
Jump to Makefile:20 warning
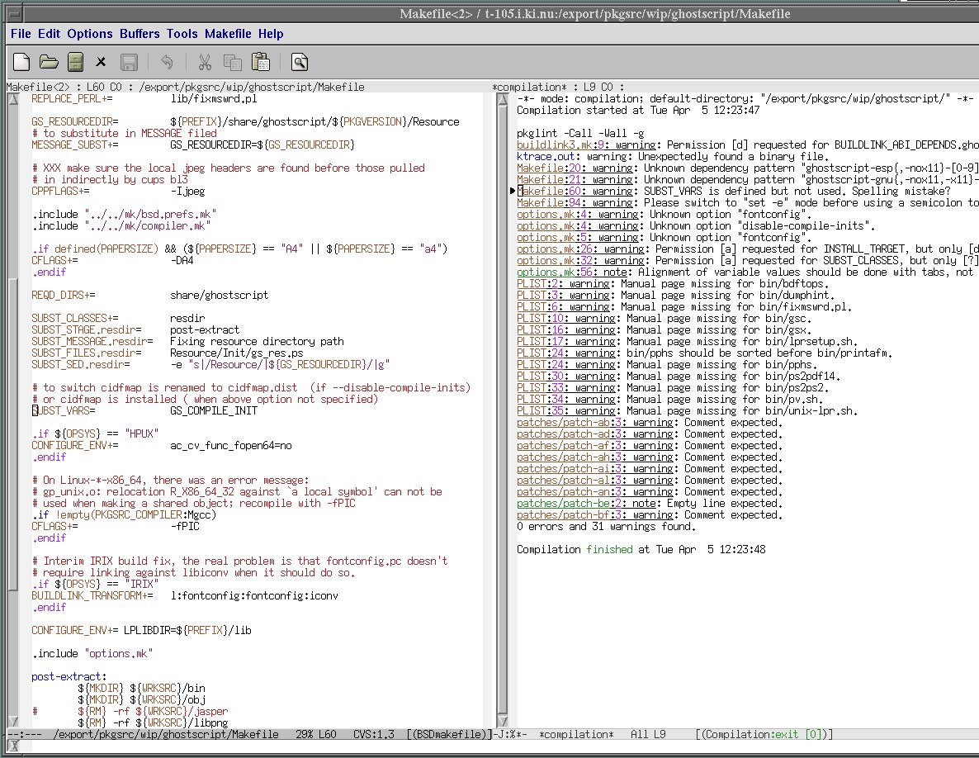pos(575,168)
